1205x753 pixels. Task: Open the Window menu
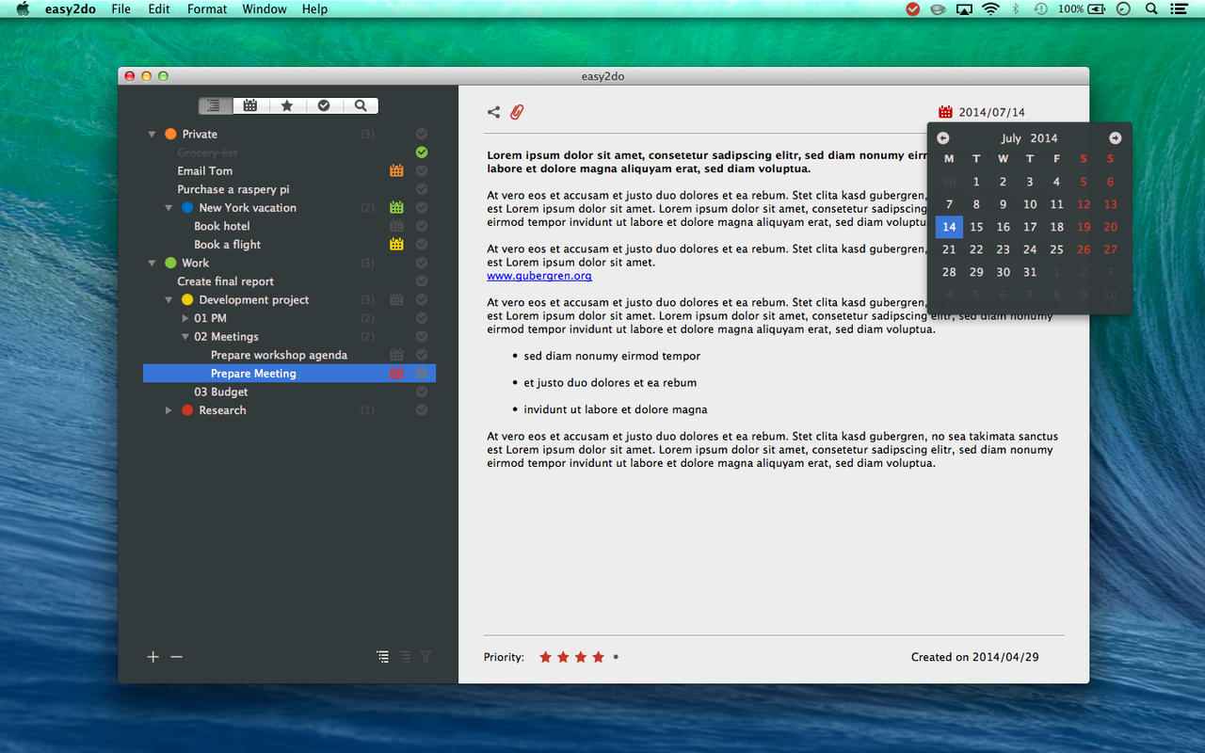click(265, 9)
